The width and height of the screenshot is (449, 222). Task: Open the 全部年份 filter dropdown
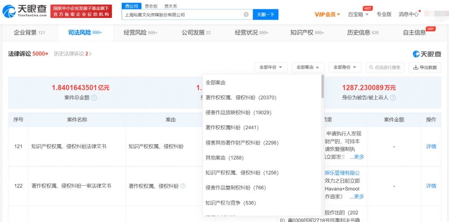click(271, 67)
